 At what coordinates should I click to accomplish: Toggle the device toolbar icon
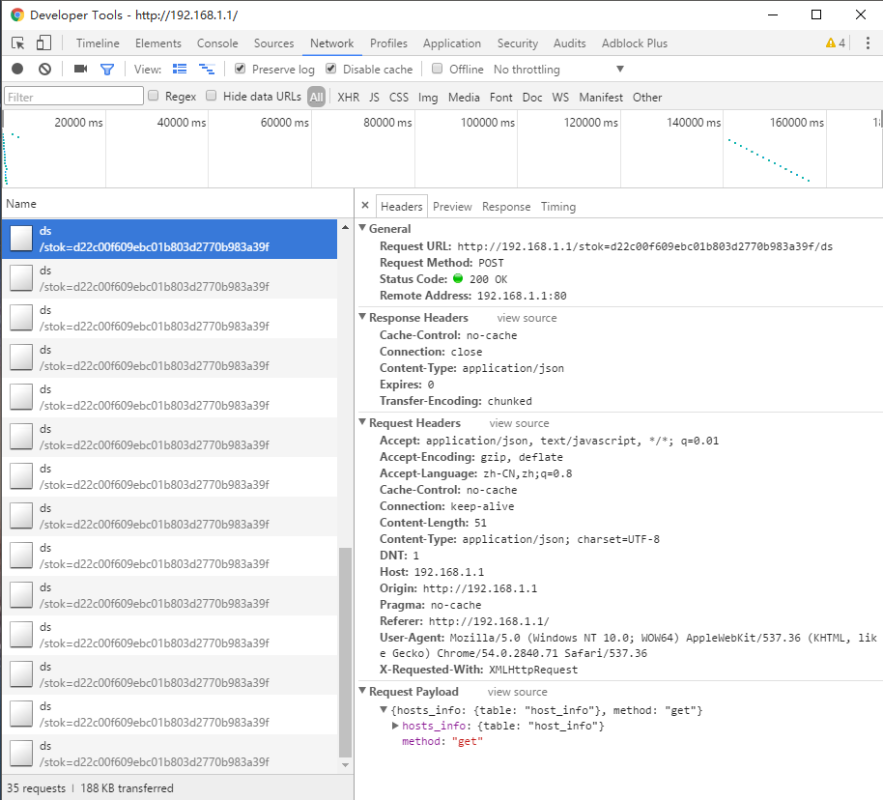coord(43,43)
